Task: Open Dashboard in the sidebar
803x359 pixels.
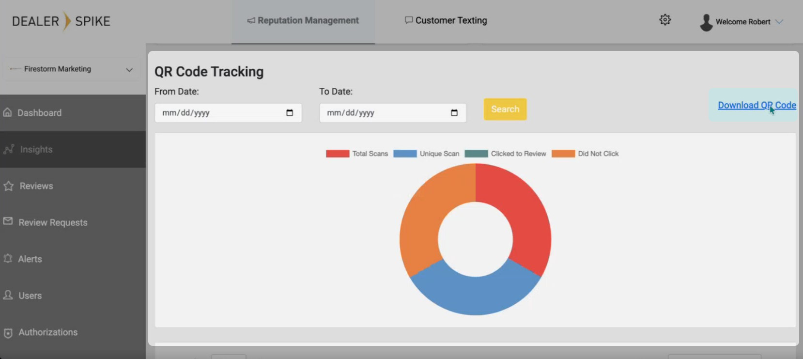Action: point(73,113)
